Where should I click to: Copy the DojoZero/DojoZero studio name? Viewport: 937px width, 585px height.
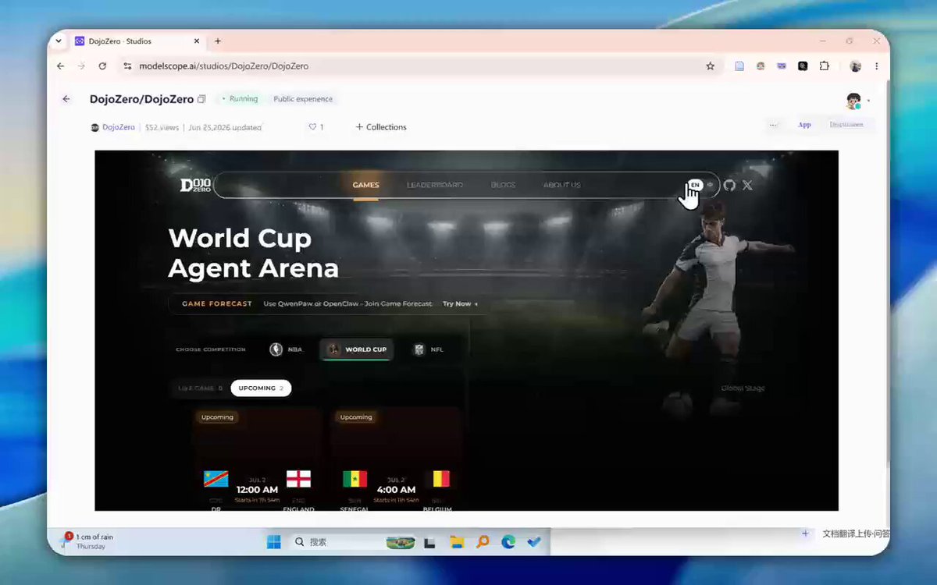pyautogui.click(x=201, y=99)
